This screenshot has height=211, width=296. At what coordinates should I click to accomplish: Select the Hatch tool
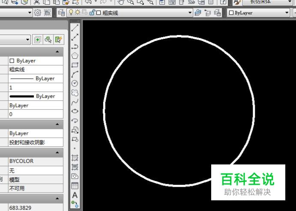click(75, 158)
